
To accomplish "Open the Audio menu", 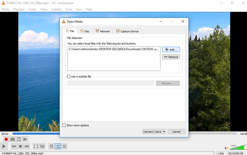I will click(33, 9).
